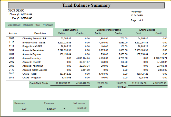The image size is (171, 117).
Task: Click start date 7/18/2022 in date range
Action: pyautogui.click(x=28, y=25)
